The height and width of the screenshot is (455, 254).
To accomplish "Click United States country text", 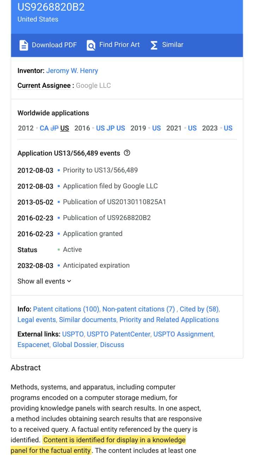I will (x=38, y=19).
